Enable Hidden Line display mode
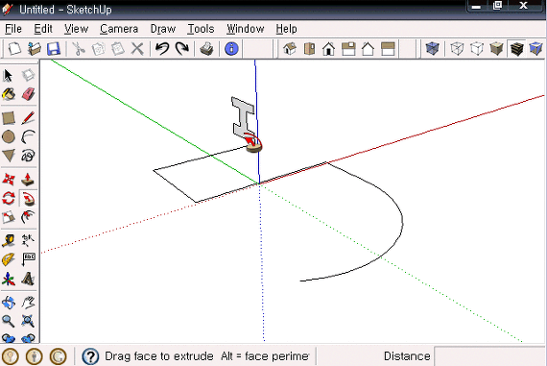 click(x=477, y=49)
